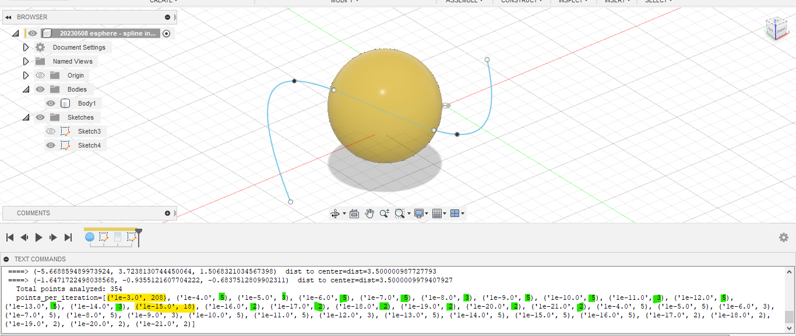Expand Document Settings in the browser
The height and width of the screenshot is (336, 796).
(26, 47)
